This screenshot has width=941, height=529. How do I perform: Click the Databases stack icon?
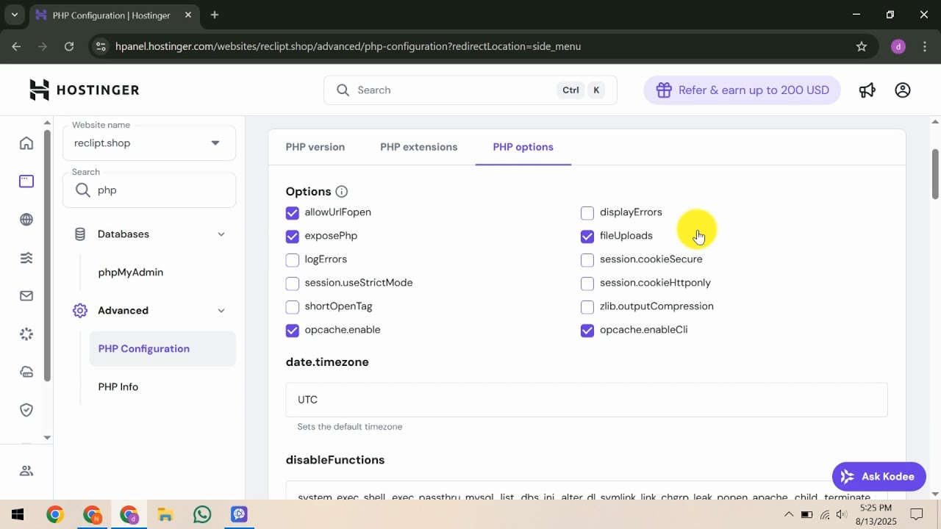[80, 234]
